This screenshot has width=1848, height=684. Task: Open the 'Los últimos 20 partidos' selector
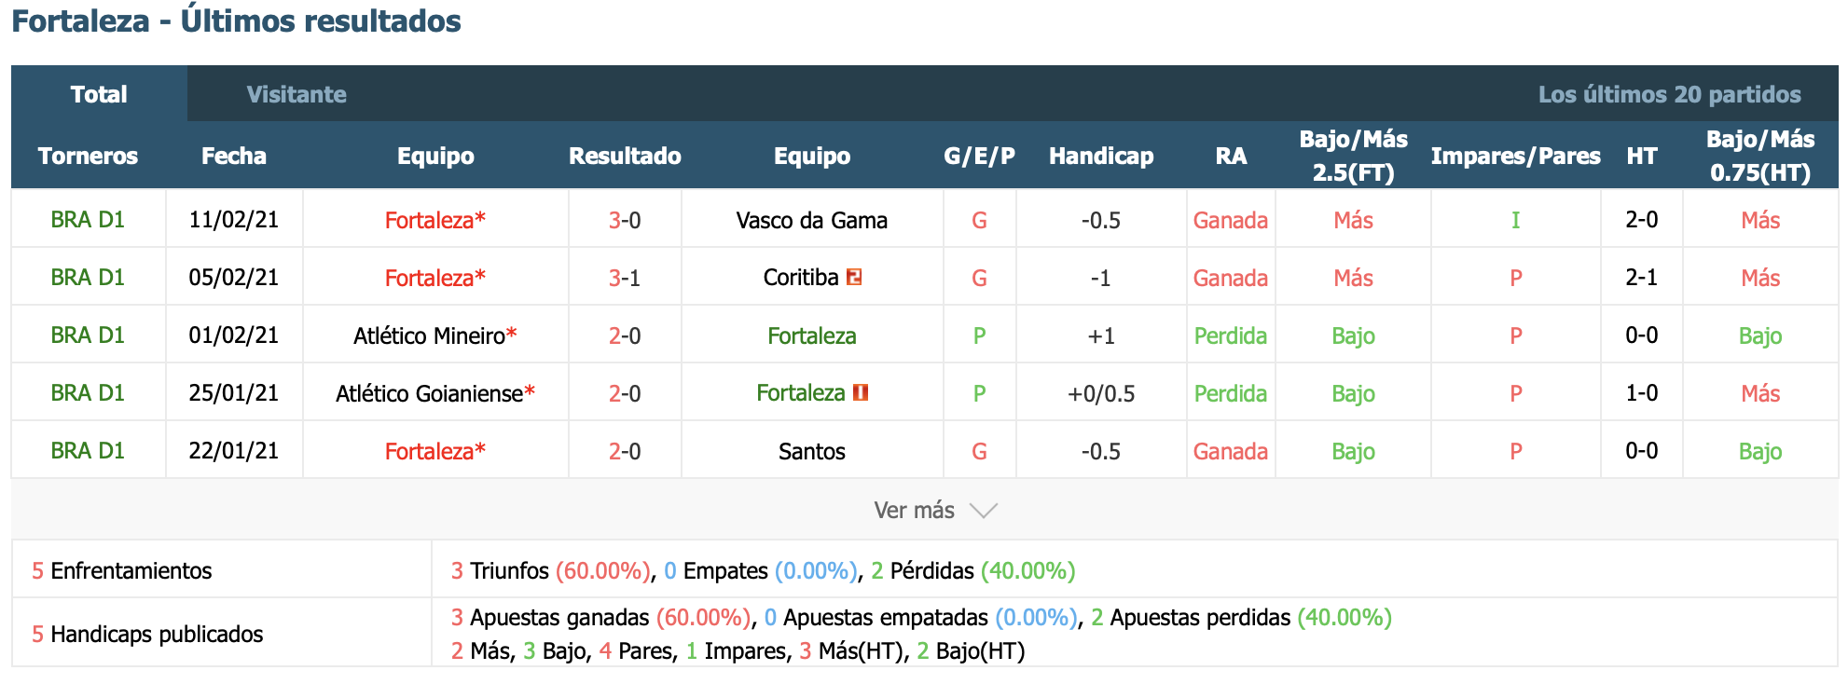[x=1669, y=94]
